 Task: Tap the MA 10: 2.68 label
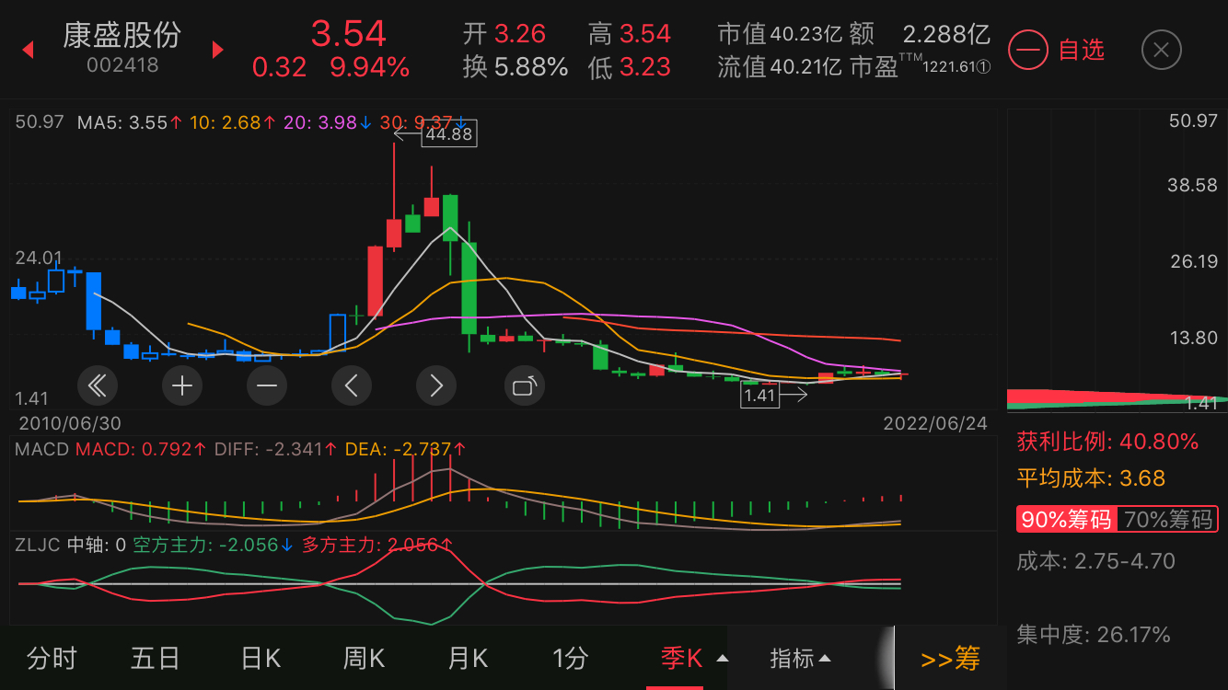pos(233,121)
